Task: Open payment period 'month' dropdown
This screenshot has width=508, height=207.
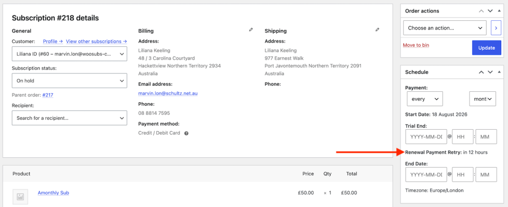Action: tap(483, 99)
